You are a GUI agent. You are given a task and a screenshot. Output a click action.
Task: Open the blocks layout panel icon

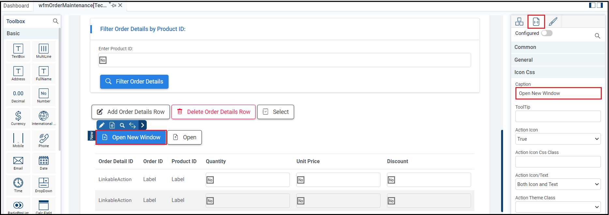[519, 22]
